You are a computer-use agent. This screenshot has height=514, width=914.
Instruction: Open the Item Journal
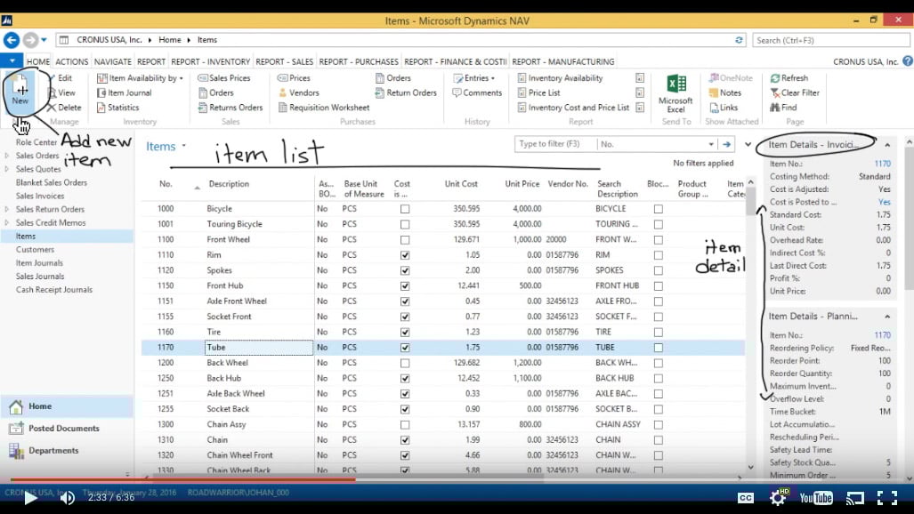coord(128,92)
